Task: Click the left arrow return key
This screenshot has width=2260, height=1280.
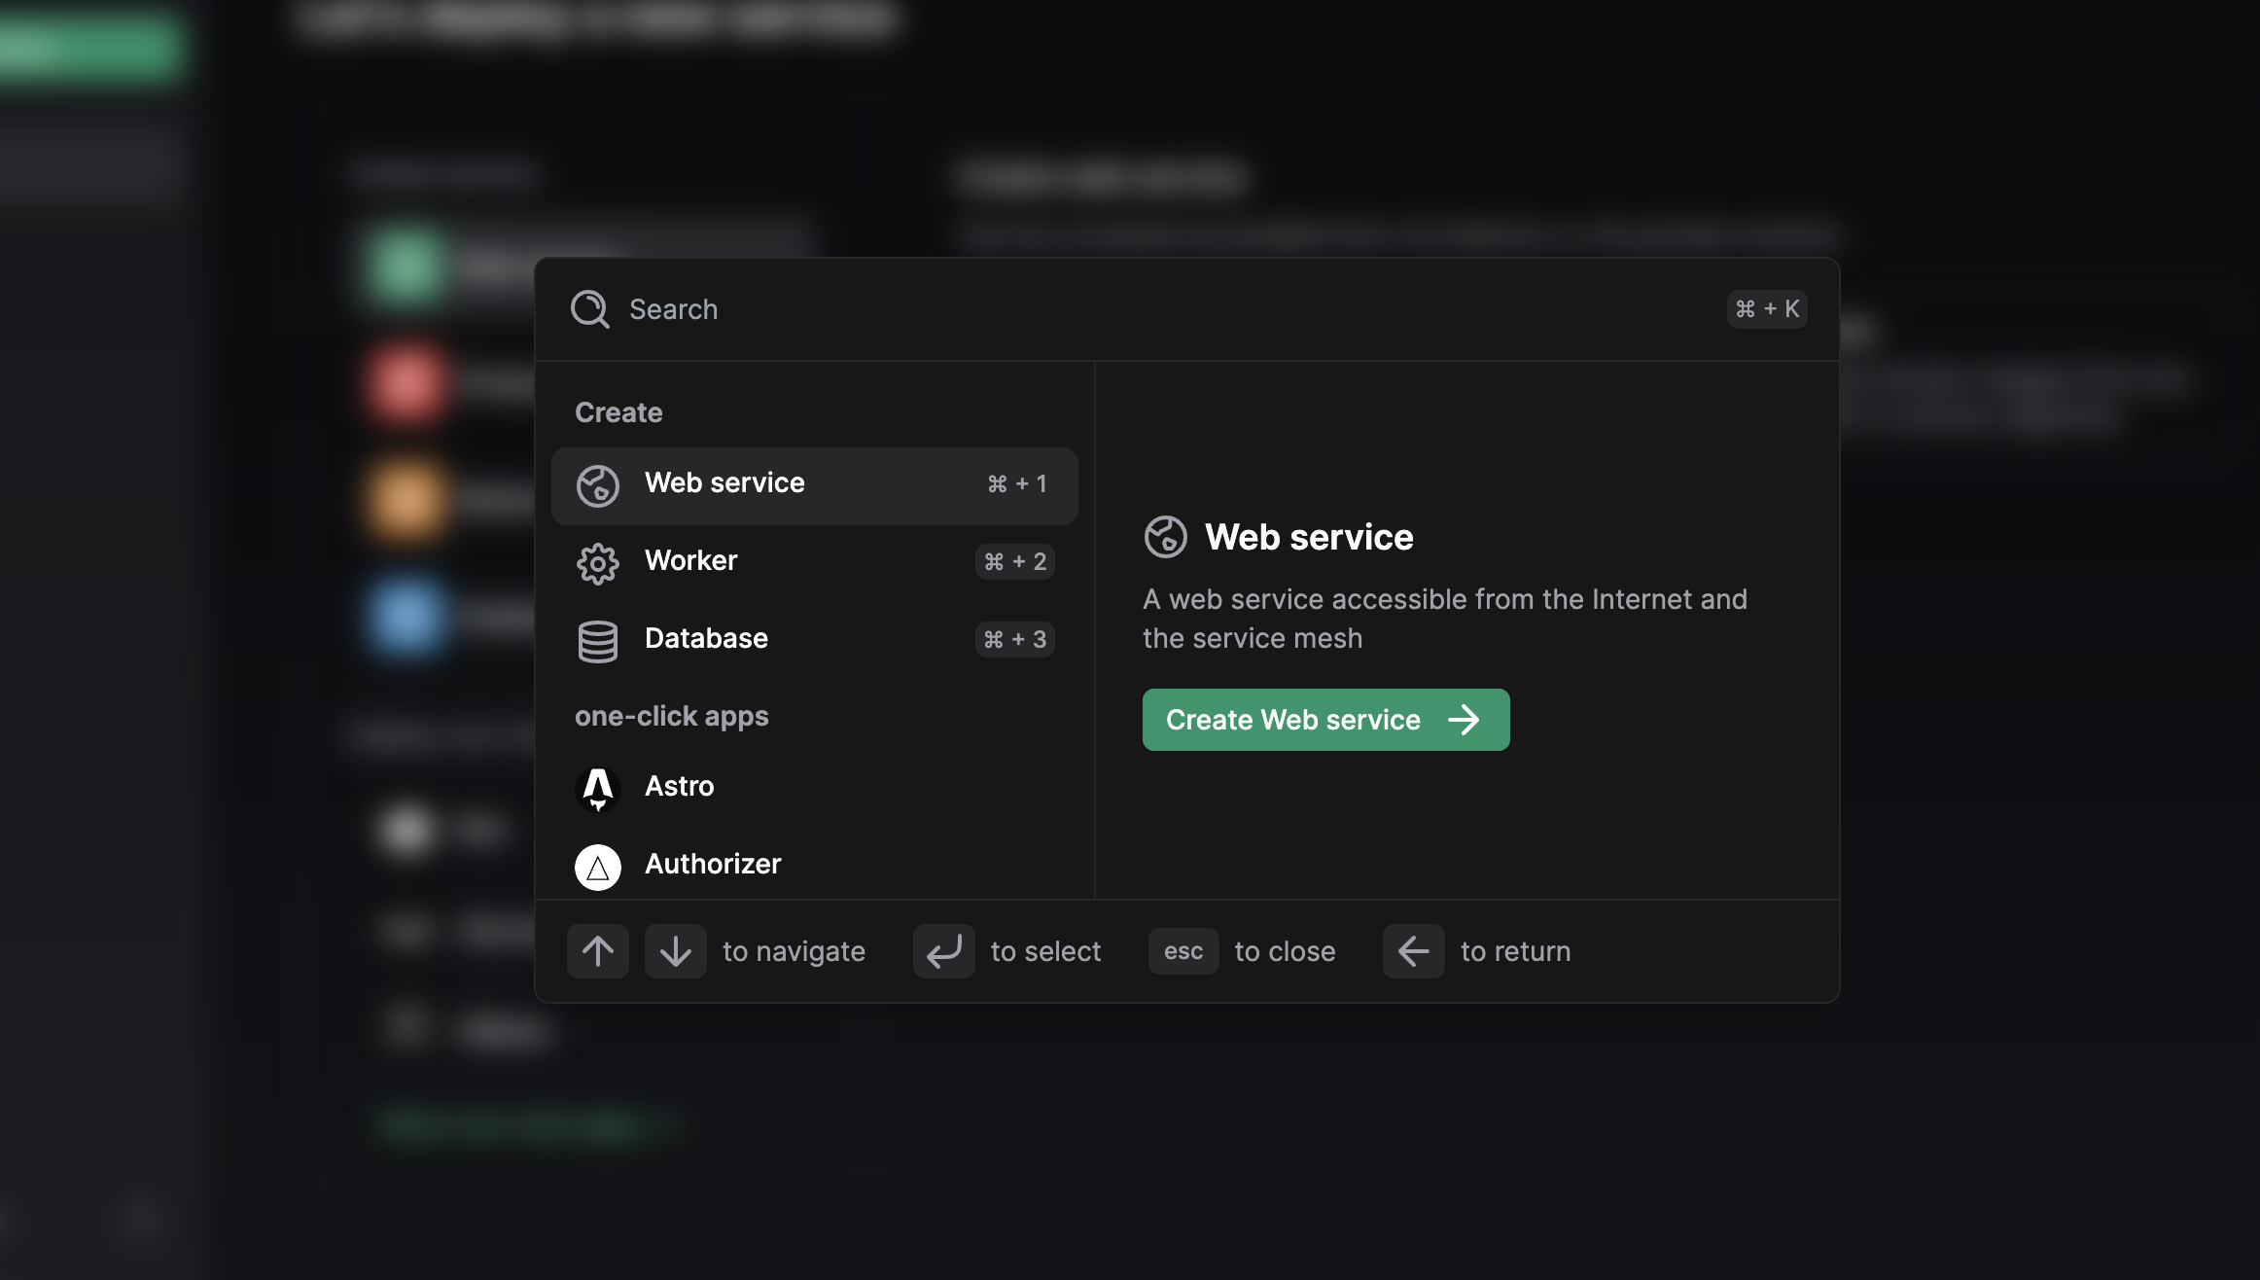Action: pos(1414,951)
